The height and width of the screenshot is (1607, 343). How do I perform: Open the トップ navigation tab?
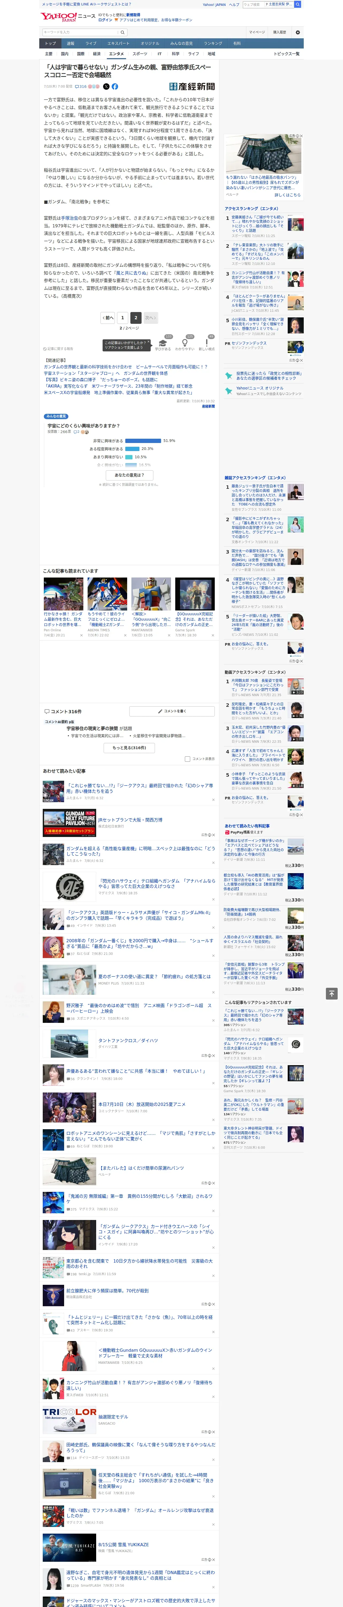click(x=50, y=44)
